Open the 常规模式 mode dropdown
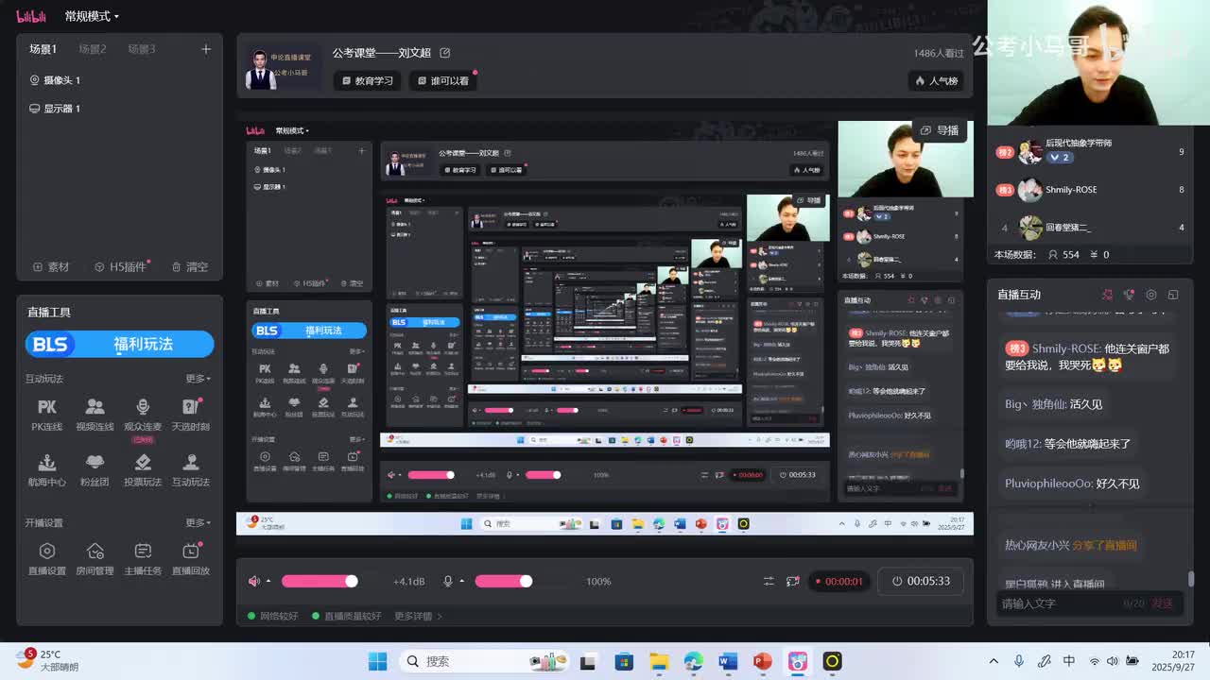This screenshot has width=1210, height=680. [92, 16]
